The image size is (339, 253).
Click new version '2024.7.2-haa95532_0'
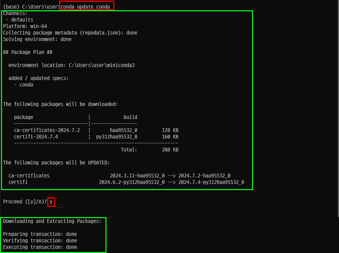pyautogui.click(x=204, y=176)
